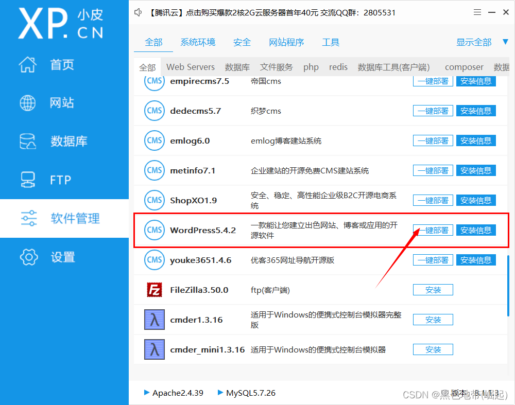The image size is (515, 405).
Task: Click the CMS icon for ShopXO1.9
Action: click(x=154, y=201)
